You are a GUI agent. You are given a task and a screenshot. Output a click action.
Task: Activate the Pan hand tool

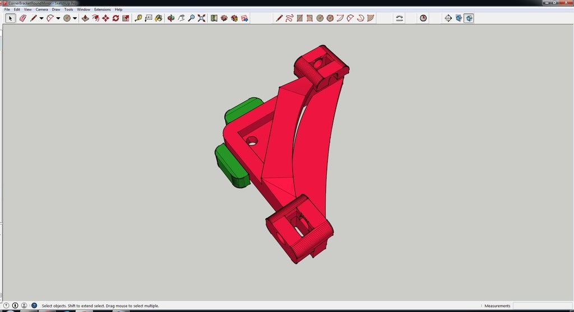tap(181, 18)
